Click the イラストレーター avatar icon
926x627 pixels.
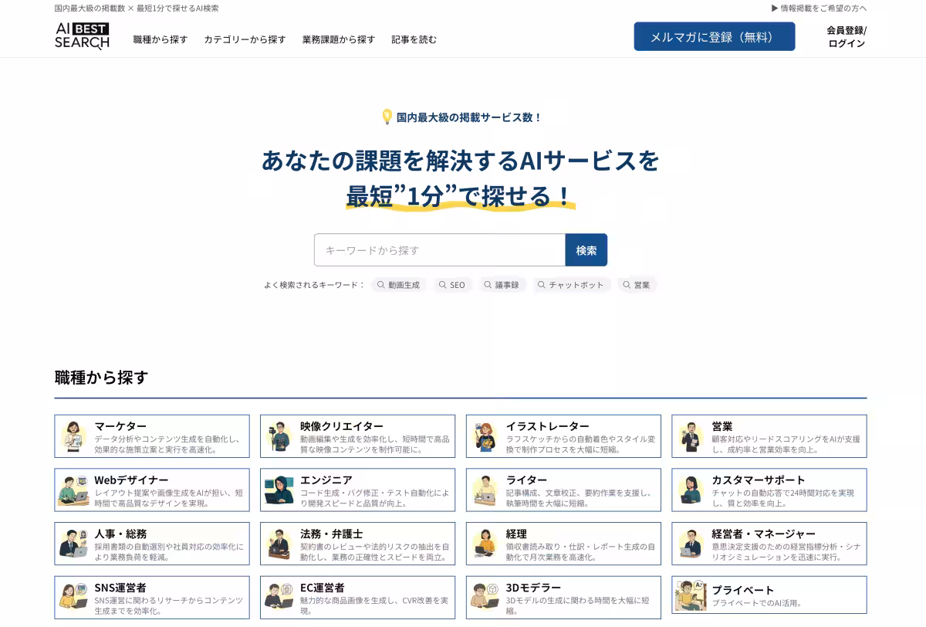point(484,436)
